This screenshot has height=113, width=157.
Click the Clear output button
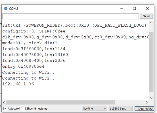pyautogui.click(x=145, y=109)
